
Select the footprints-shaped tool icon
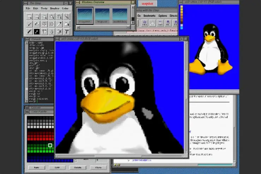pyautogui.click(x=44, y=31)
